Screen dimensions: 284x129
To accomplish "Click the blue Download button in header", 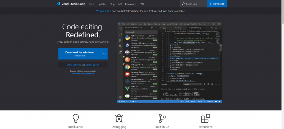I will (217, 4).
